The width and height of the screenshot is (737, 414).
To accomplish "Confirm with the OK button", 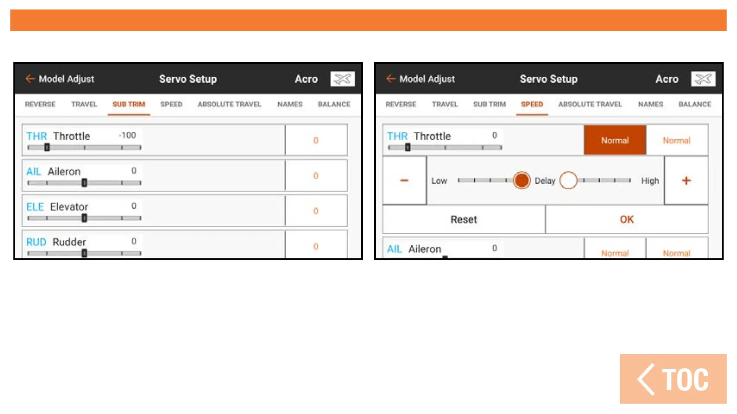I will (x=627, y=220).
